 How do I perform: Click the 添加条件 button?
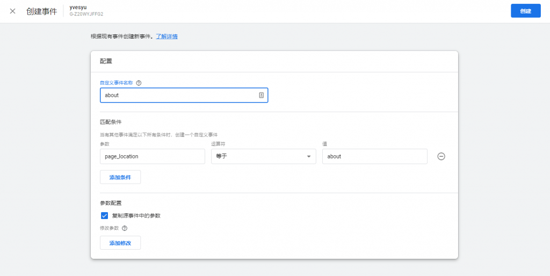pos(120,177)
